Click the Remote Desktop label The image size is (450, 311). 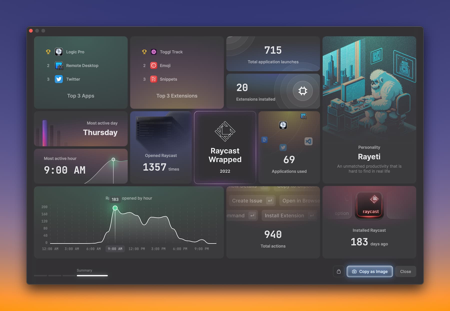[x=82, y=65]
